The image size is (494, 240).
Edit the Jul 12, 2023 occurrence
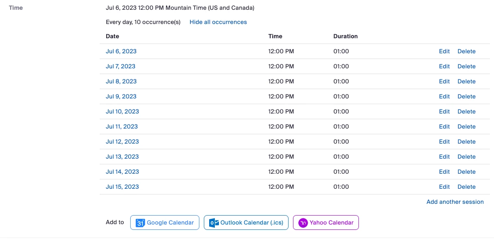(444, 142)
